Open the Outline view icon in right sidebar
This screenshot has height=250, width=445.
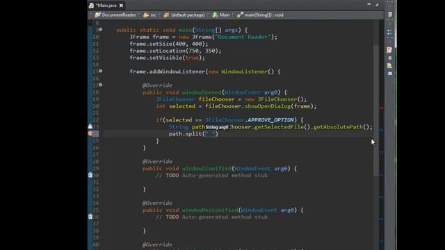click(x=390, y=33)
